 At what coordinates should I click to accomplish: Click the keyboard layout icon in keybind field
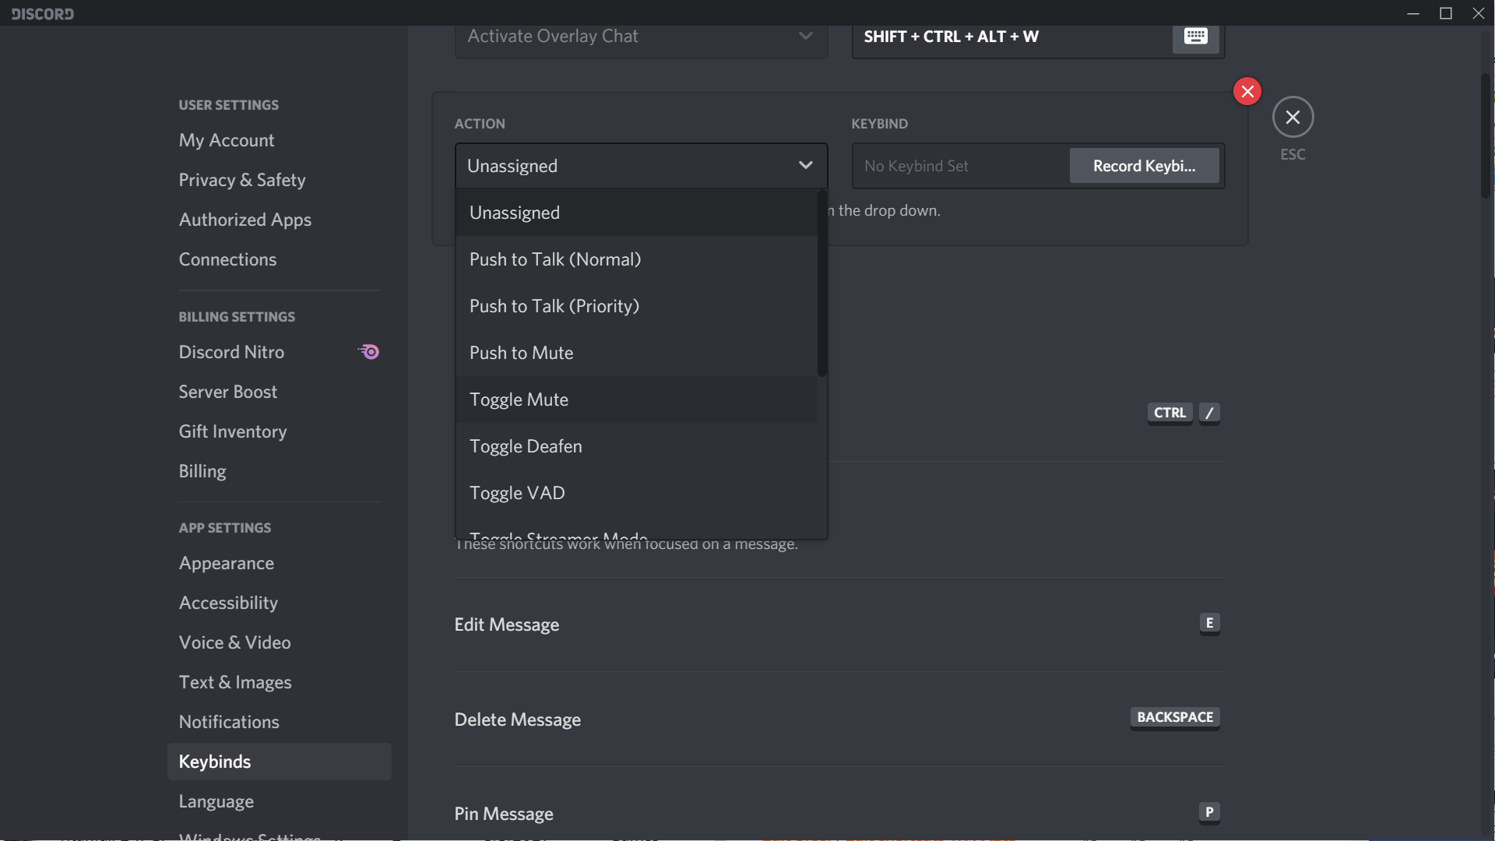[x=1196, y=36]
